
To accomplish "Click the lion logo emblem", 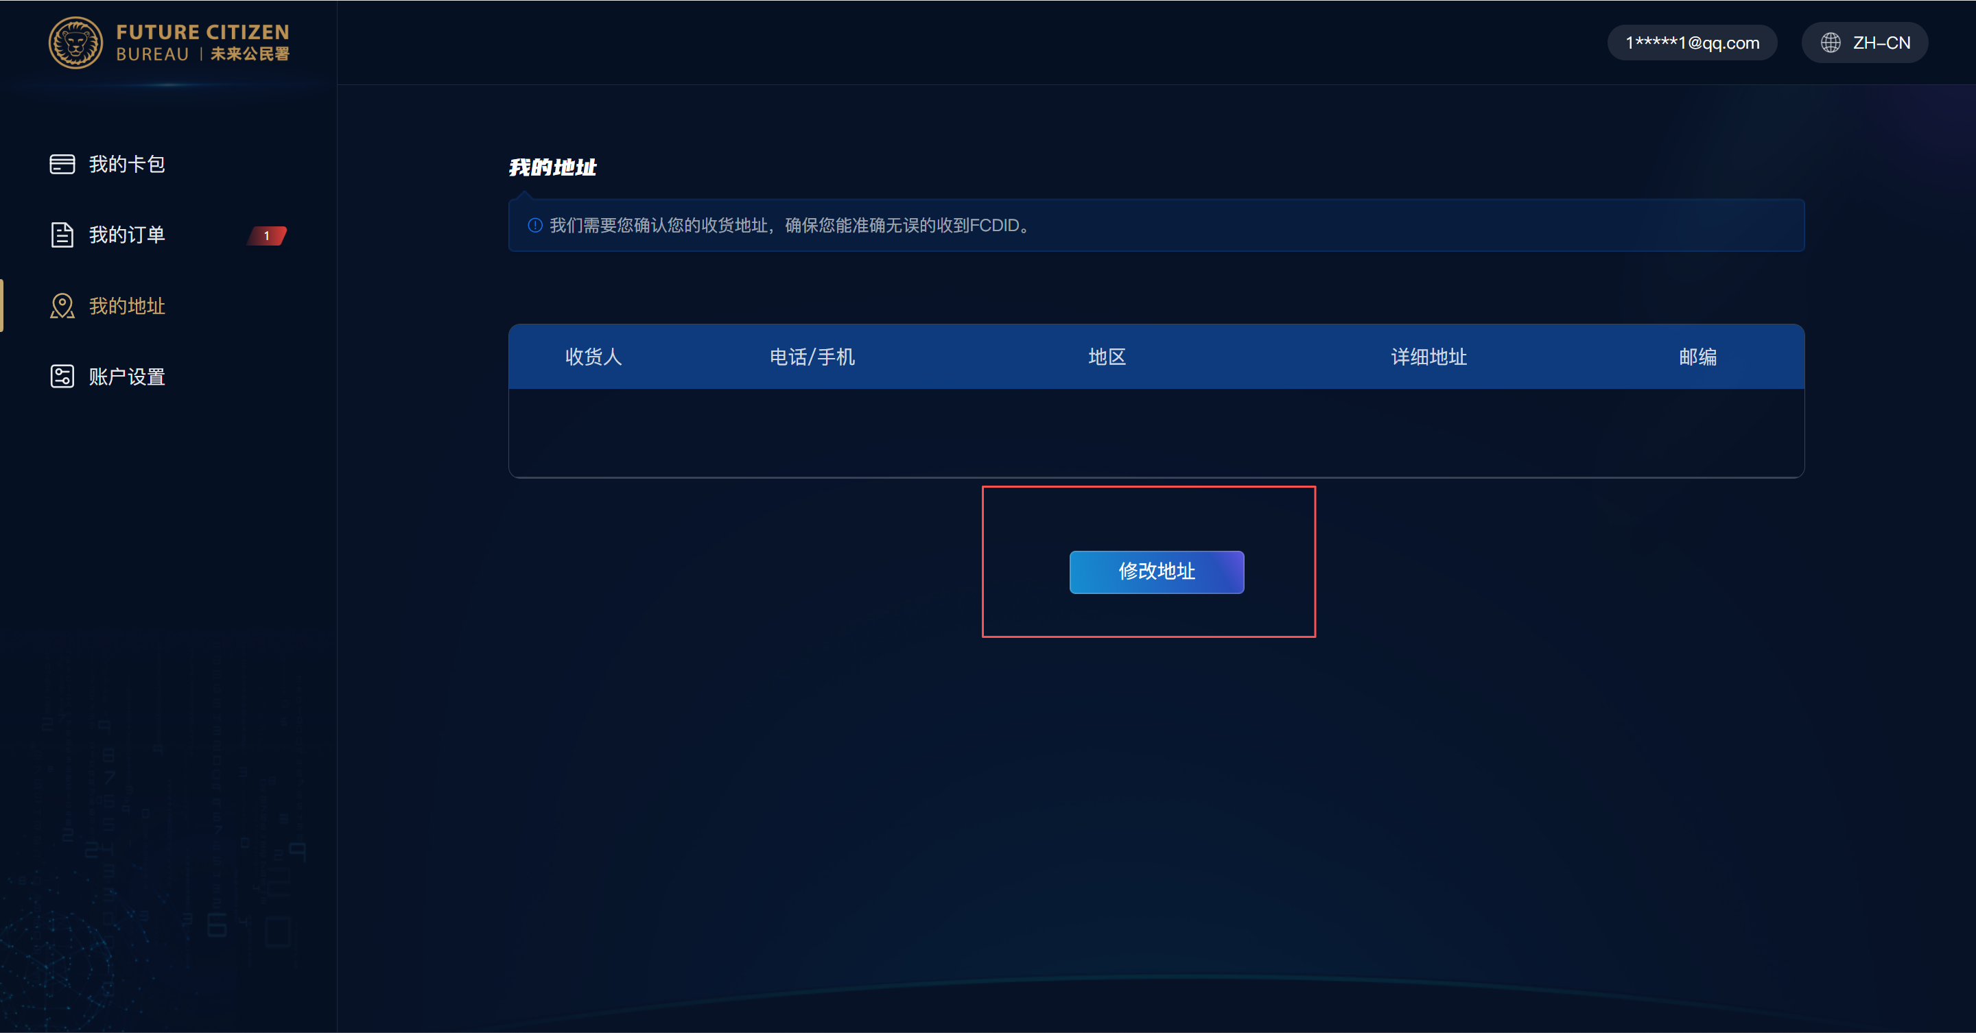I will (75, 43).
